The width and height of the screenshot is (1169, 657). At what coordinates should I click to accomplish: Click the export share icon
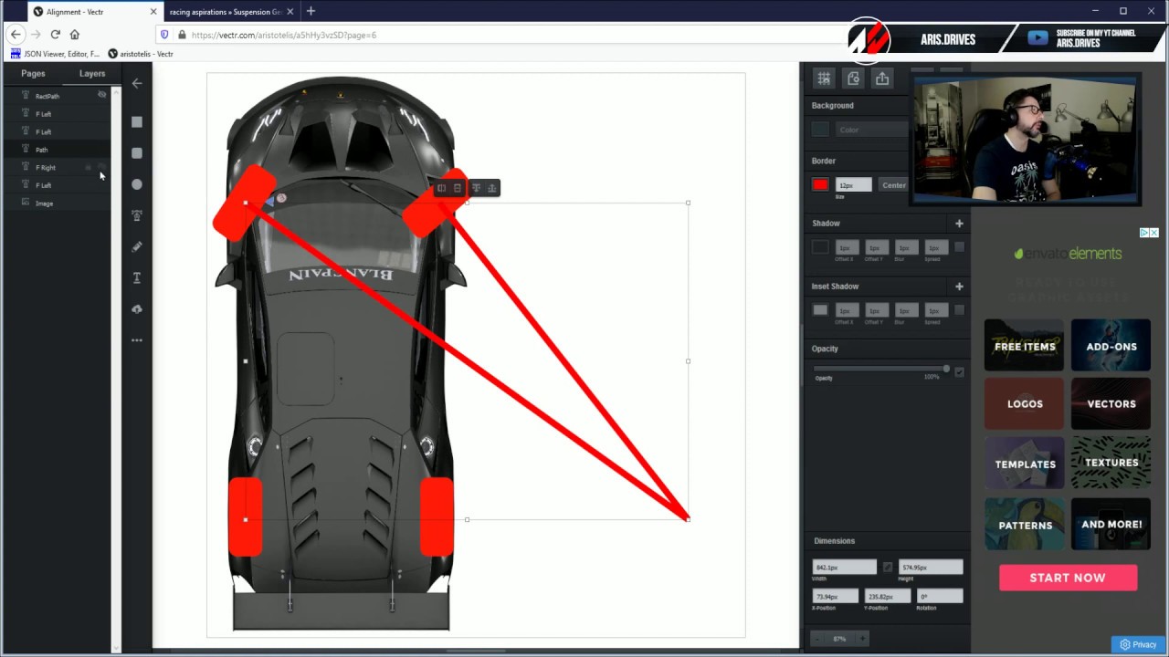882,78
